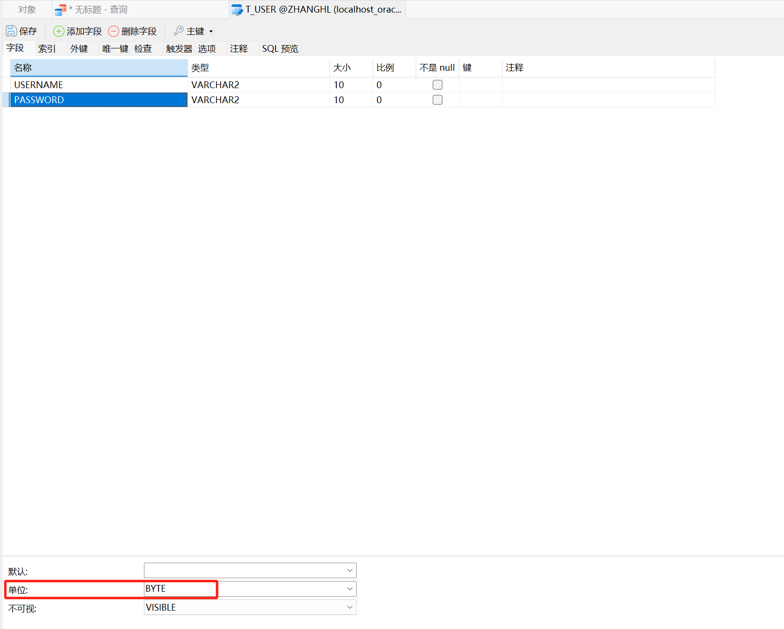The image size is (784, 629).
Task: Open the VISIBLE visibility dropdown
Action: pos(349,607)
